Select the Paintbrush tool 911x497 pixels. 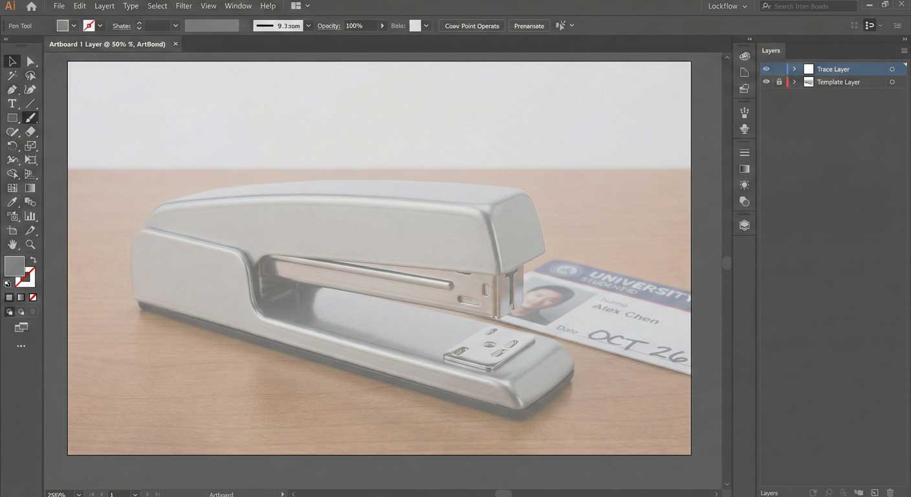point(30,118)
